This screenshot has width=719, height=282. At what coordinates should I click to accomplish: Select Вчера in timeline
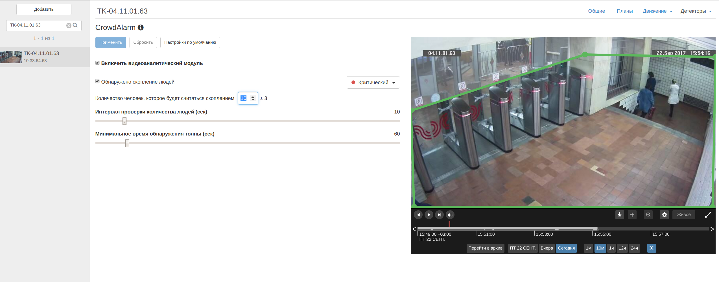pos(547,248)
